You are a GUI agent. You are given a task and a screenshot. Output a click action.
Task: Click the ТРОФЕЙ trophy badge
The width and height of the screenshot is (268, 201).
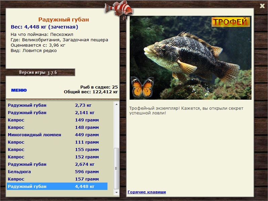point(231,22)
